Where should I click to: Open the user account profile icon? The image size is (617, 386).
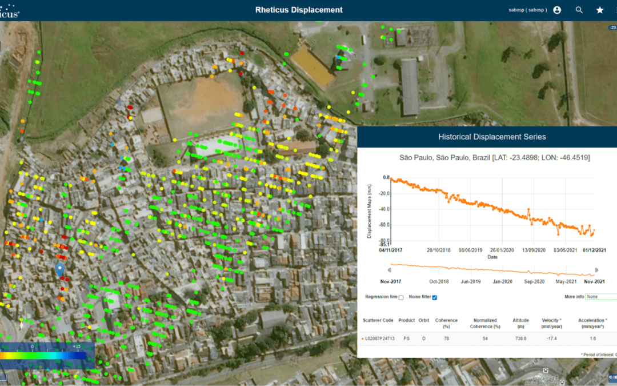[x=557, y=10]
